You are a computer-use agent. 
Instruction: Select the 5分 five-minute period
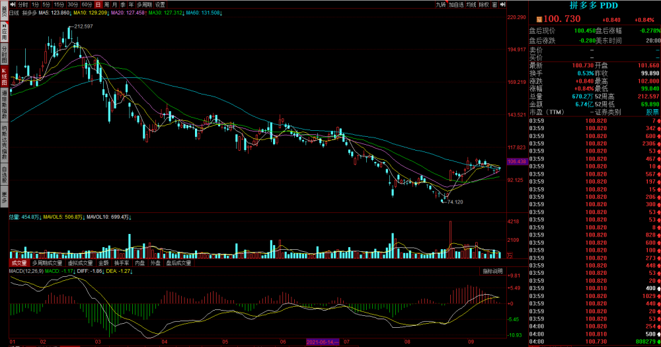(x=46, y=5)
